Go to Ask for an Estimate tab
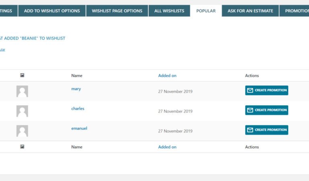The width and height of the screenshot is (309, 181). [250, 11]
